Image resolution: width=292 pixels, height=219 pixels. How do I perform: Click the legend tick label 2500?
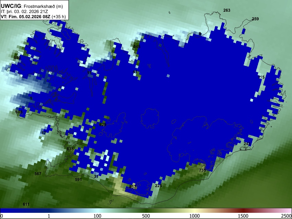click(287, 216)
